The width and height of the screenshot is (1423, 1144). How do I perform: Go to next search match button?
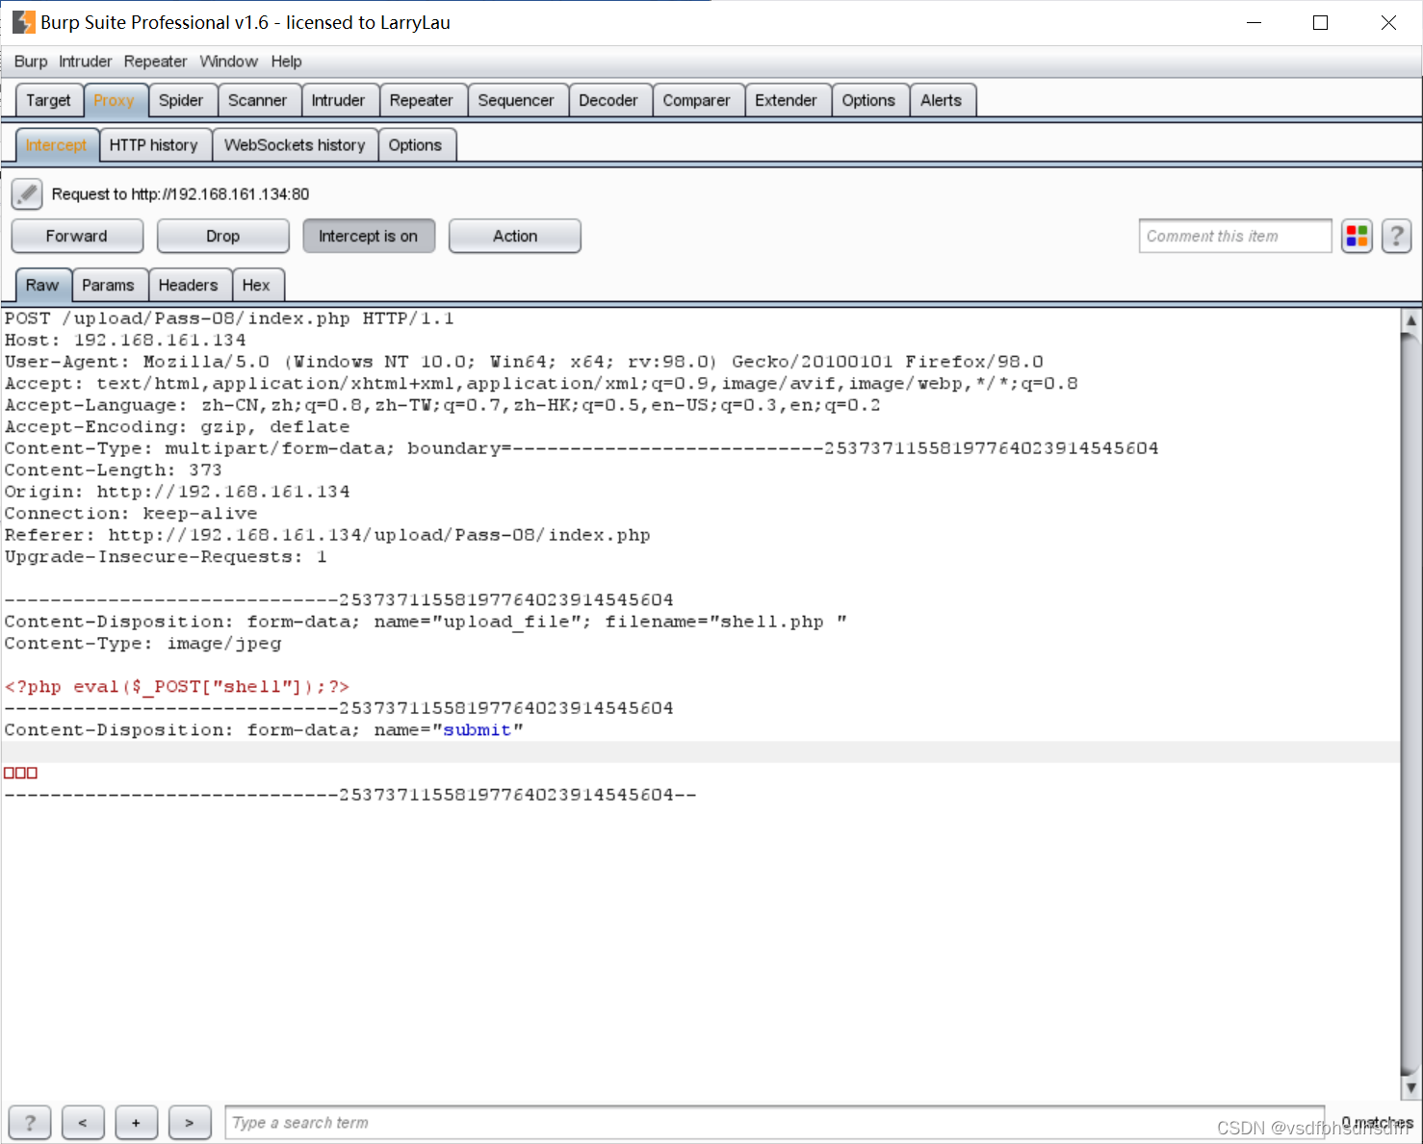pos(190,1122)
